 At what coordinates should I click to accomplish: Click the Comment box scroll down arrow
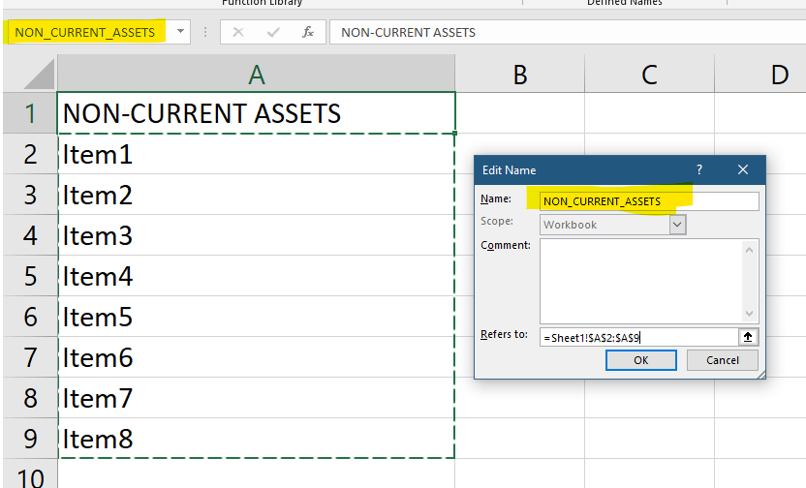750,314
